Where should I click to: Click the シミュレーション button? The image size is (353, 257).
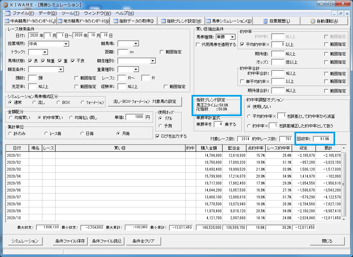click(25, 241)
